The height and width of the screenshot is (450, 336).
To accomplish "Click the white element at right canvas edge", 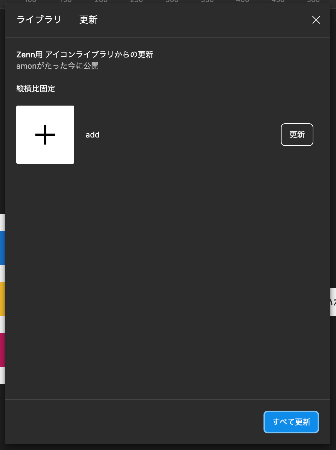I will tap(333, 302).
